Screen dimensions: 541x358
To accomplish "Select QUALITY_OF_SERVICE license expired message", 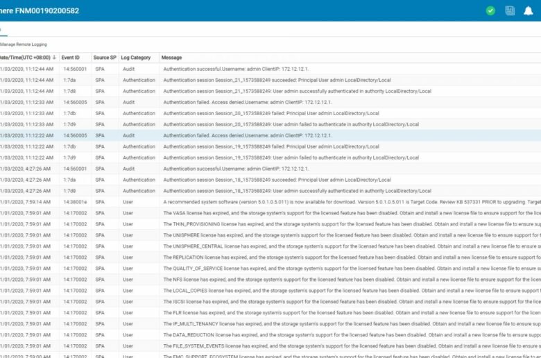I will (x=352, y=268).
